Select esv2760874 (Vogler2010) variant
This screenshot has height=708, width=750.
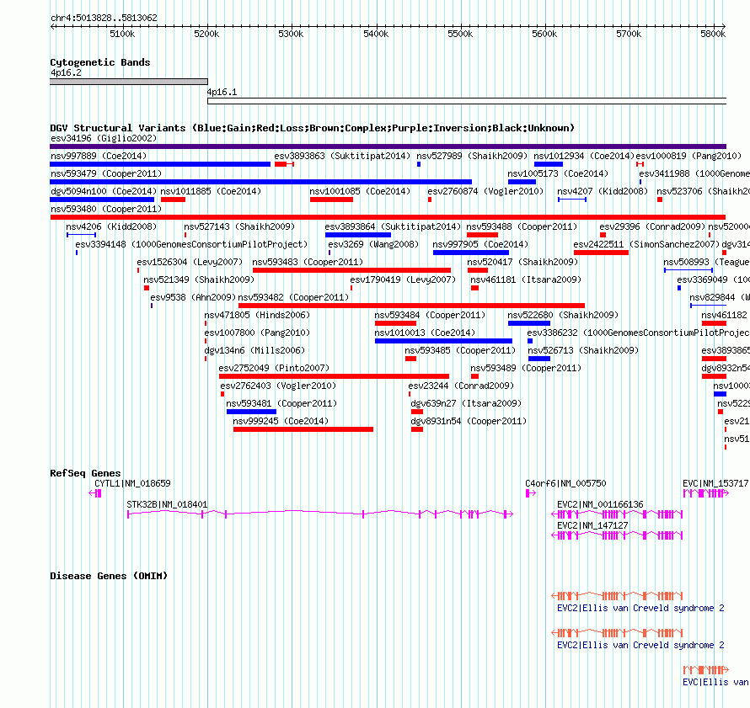(x=485, y=191)
